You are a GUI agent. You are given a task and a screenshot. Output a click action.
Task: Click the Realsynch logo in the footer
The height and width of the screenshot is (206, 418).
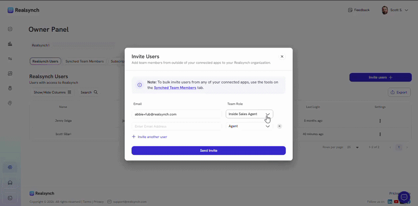(42, 193)
